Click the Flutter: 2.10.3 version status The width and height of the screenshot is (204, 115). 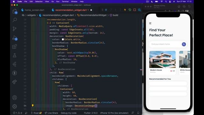tap(91, 113)
